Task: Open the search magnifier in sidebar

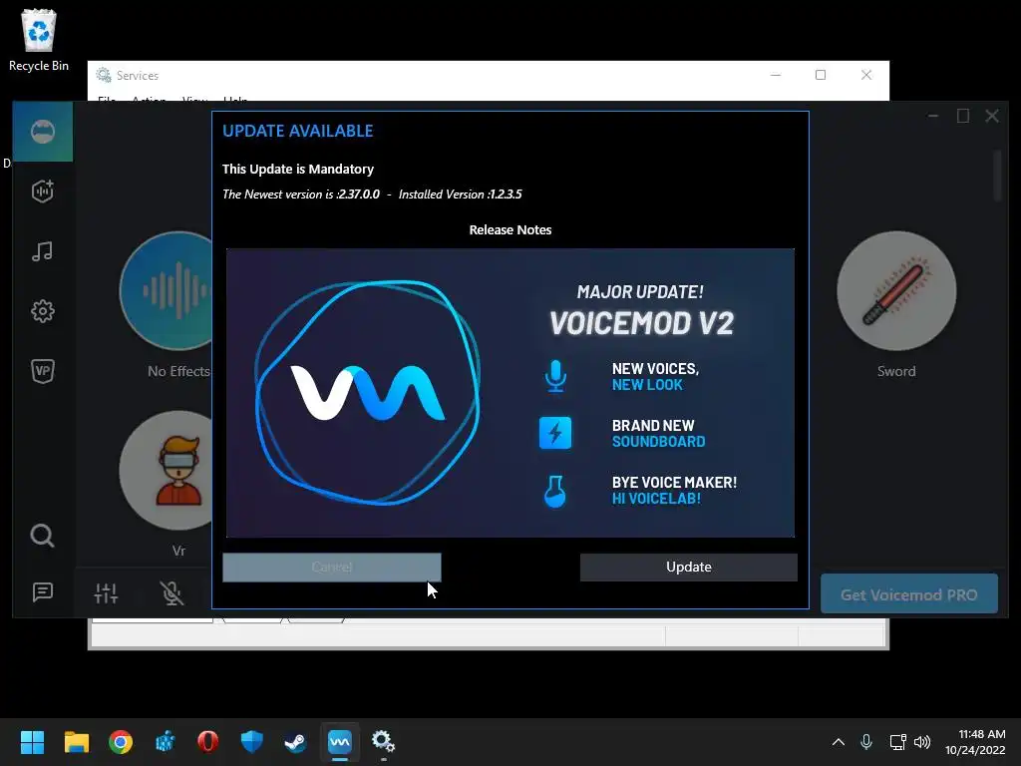Action: pos(42,536)
